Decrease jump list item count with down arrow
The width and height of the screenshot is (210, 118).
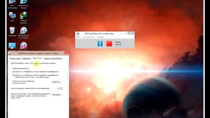(x=61, y=89)
